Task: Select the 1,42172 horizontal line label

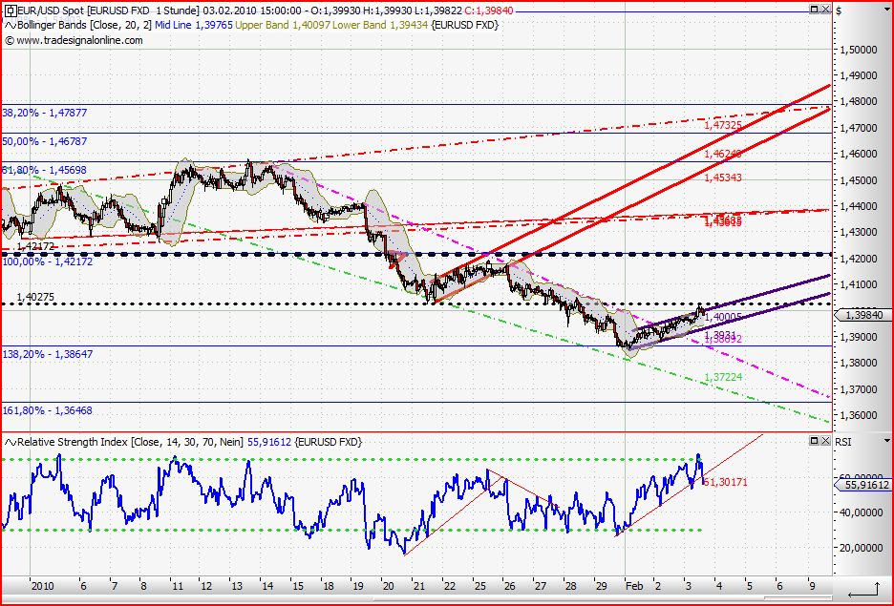Action: [x=34, y=246]
